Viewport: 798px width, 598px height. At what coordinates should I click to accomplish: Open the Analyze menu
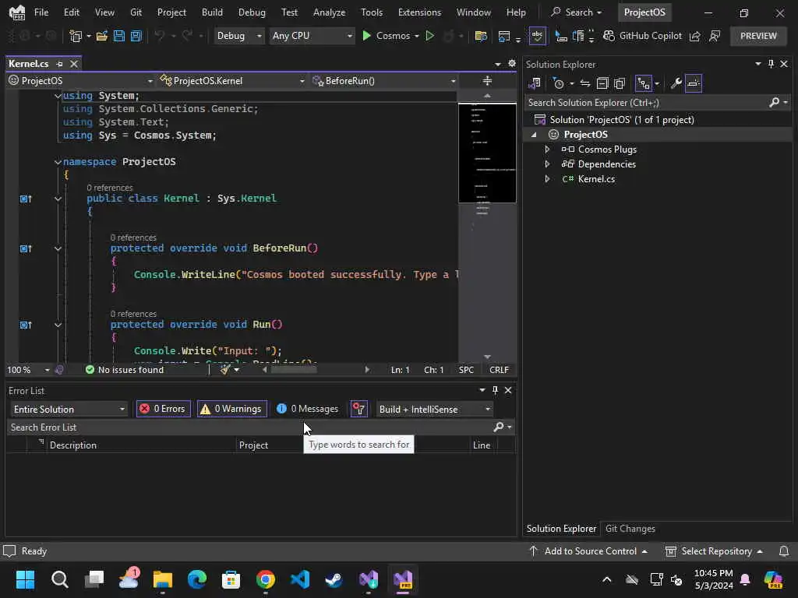(x=330, y=12)
